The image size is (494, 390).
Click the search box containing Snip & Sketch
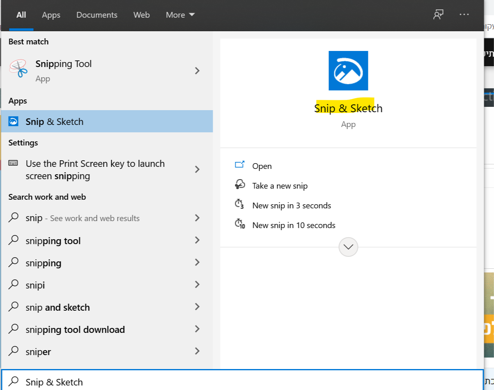pyautogui.click(x=242, y=382)
